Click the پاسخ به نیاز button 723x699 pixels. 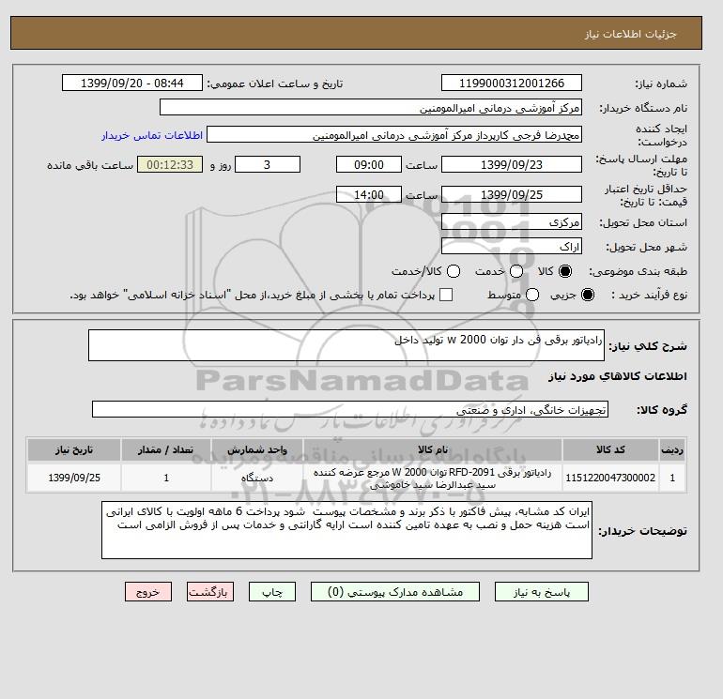tap(542, 592)
